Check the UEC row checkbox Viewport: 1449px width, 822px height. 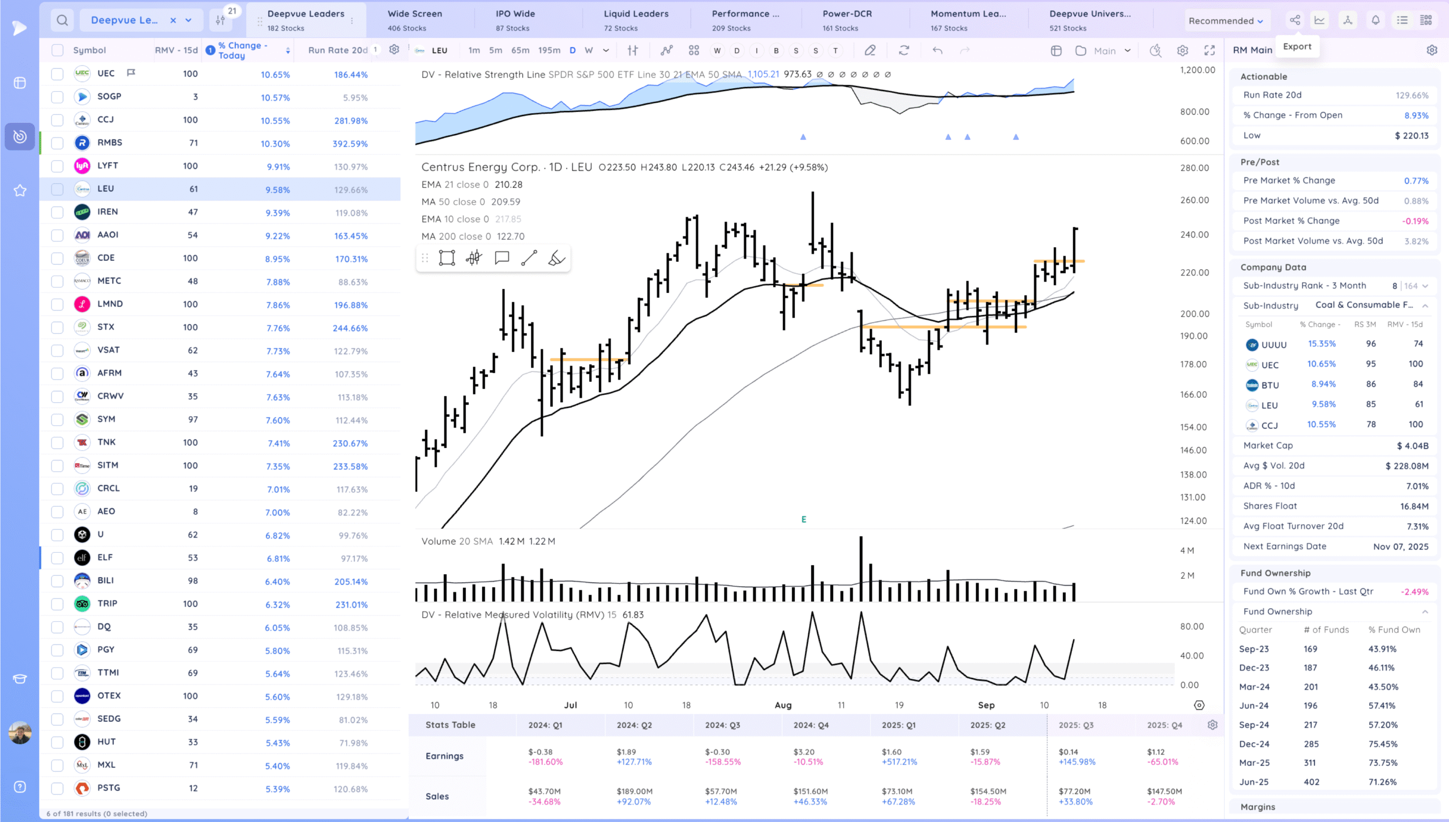[x=57, y=74]
